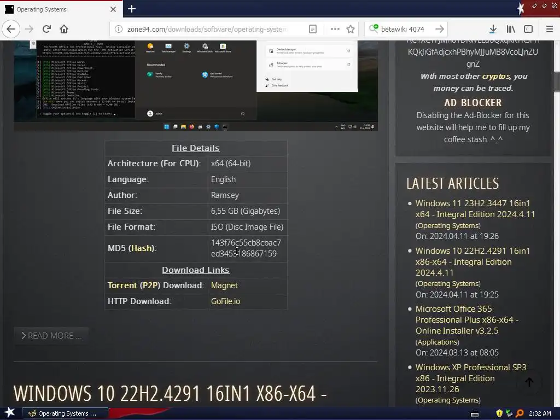Click the READ MORE button

pos(51,336)
